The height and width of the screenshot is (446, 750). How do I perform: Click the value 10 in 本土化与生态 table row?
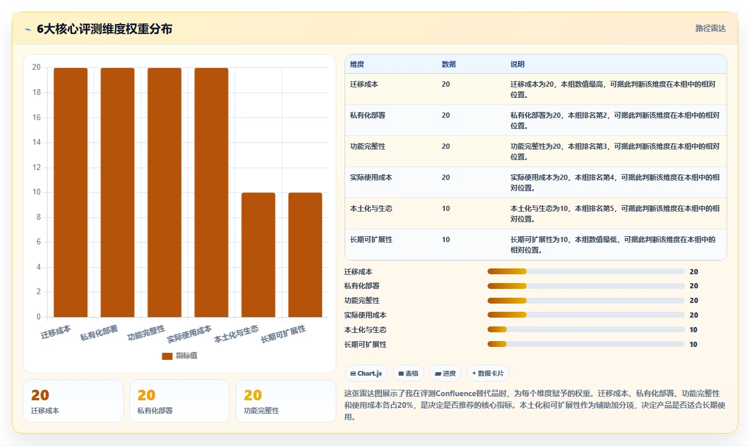coord(446,209)
